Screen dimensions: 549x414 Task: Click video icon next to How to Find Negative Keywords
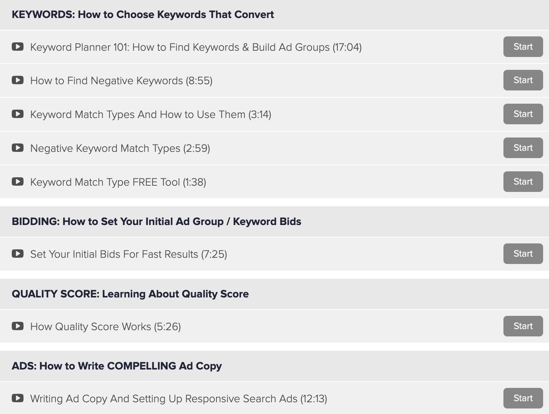[18, 80]
